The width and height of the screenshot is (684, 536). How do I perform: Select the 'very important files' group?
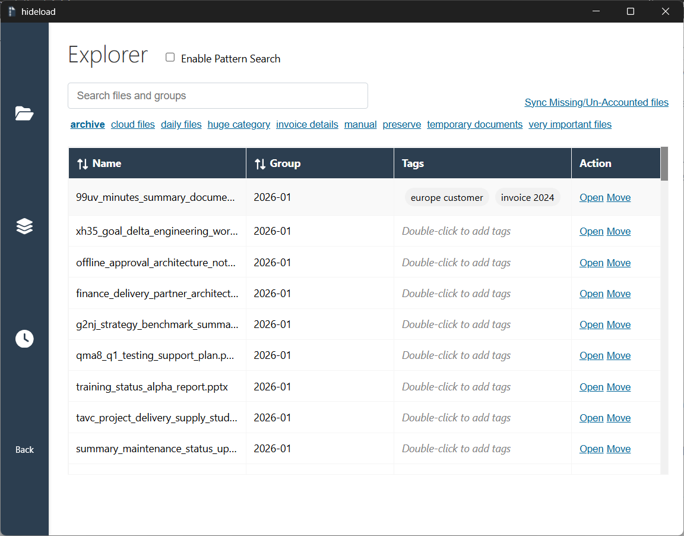[x=570, y=124]
